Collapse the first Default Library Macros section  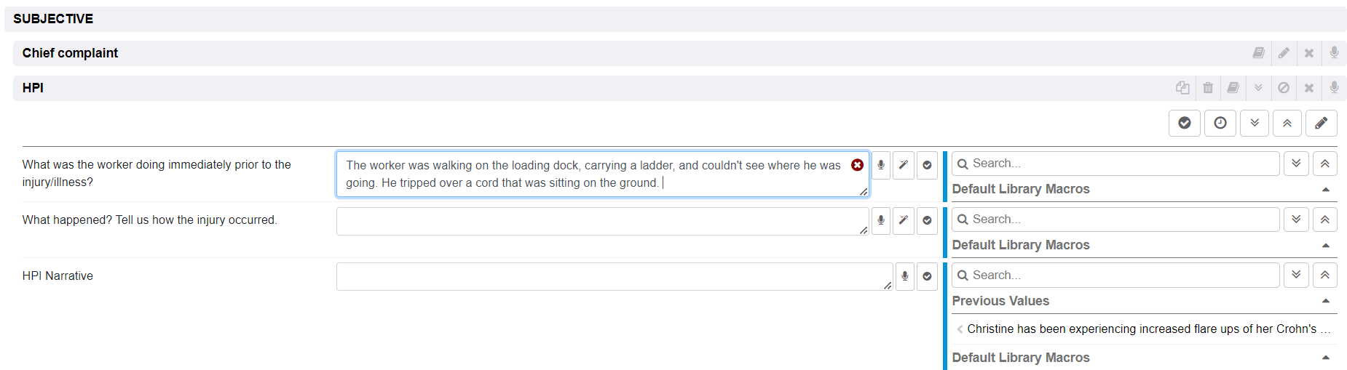(1326, 189)
